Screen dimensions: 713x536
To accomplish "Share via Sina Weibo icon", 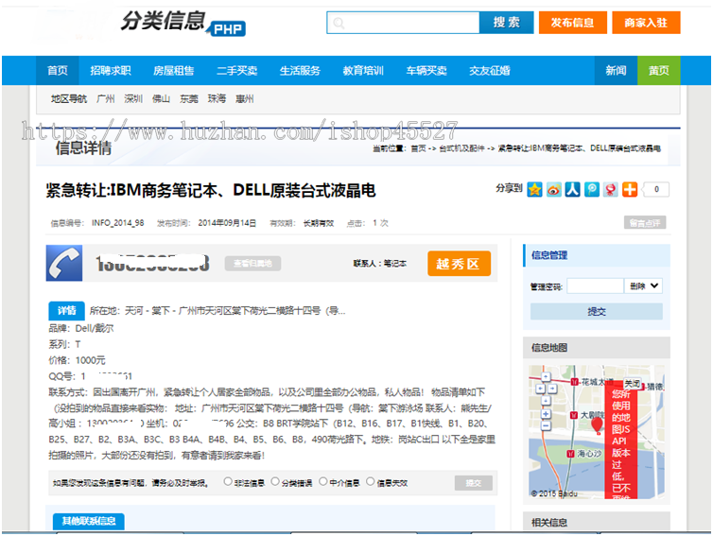I will 554,189.
